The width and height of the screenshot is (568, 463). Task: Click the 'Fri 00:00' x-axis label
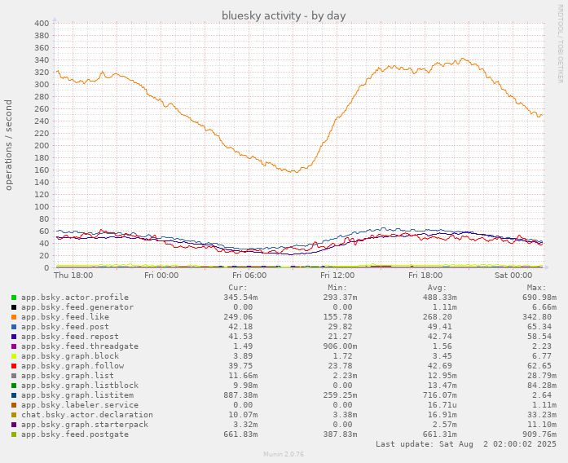161,276
